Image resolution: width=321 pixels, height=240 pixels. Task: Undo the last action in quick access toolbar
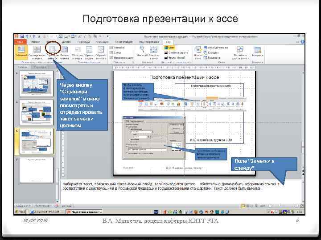[27, 37]
